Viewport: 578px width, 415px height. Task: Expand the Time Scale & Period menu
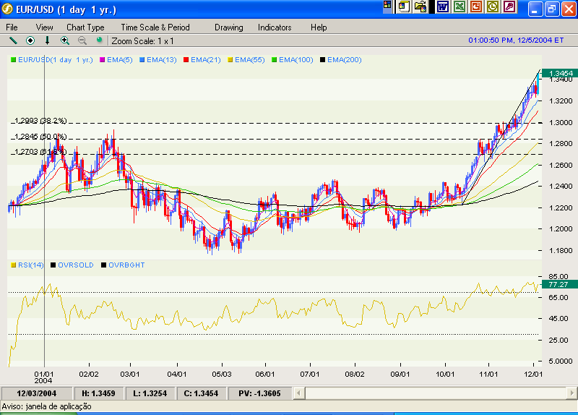coord(155,27)
